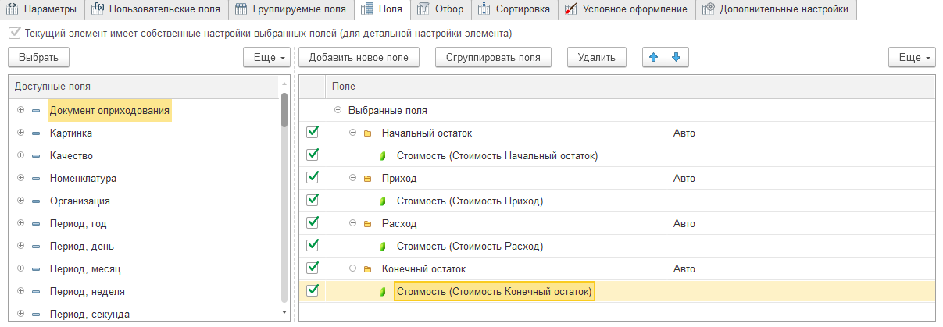Collapse the Начальный остаток group
Viewport: 943px width, 327px height.
tap(352, 133)
